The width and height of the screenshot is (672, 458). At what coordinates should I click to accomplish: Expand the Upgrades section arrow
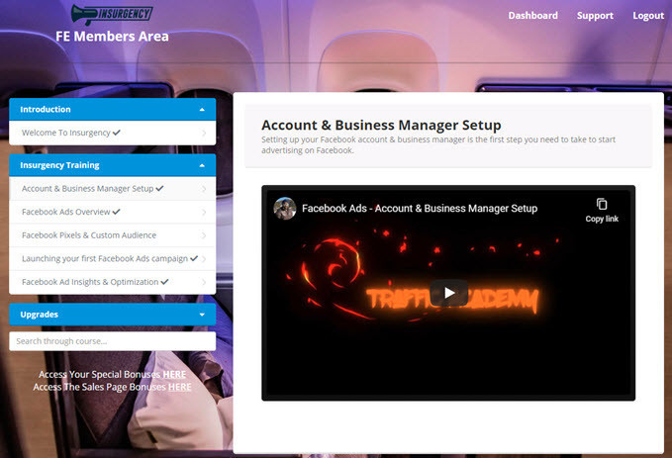point(202,315)
